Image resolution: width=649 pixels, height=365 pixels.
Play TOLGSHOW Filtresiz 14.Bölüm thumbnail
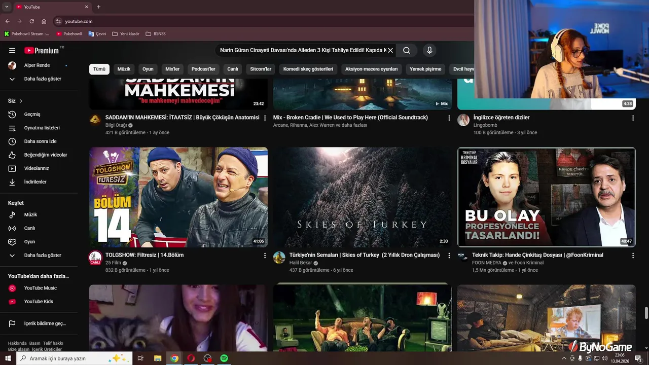click(178, 197)
